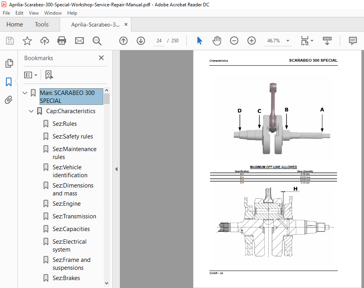
Task: Show the Page Thumbnails panel
Action: [9, 63]
